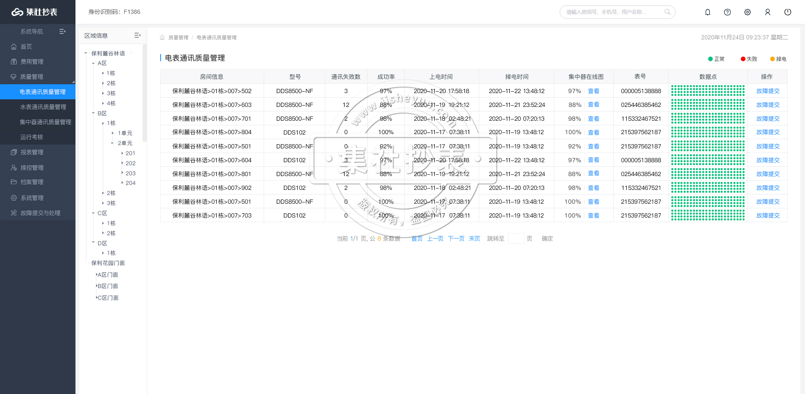Viewport: 805px width, 394px height.
Task: Click the notification bell icon
Action: (x=708, y=12)
